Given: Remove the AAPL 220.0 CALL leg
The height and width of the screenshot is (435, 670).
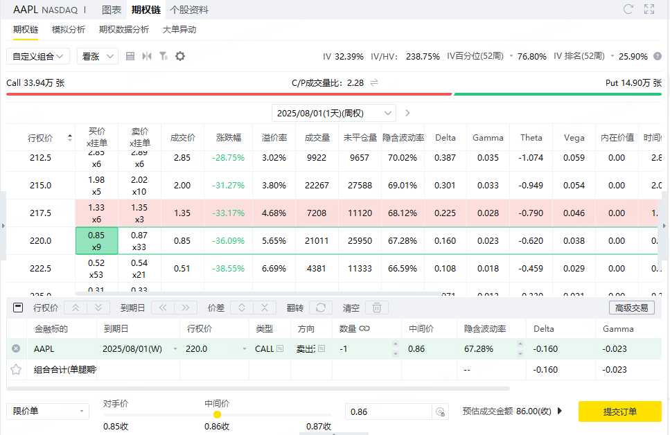Looking at the screenshot, I should 16,348.
